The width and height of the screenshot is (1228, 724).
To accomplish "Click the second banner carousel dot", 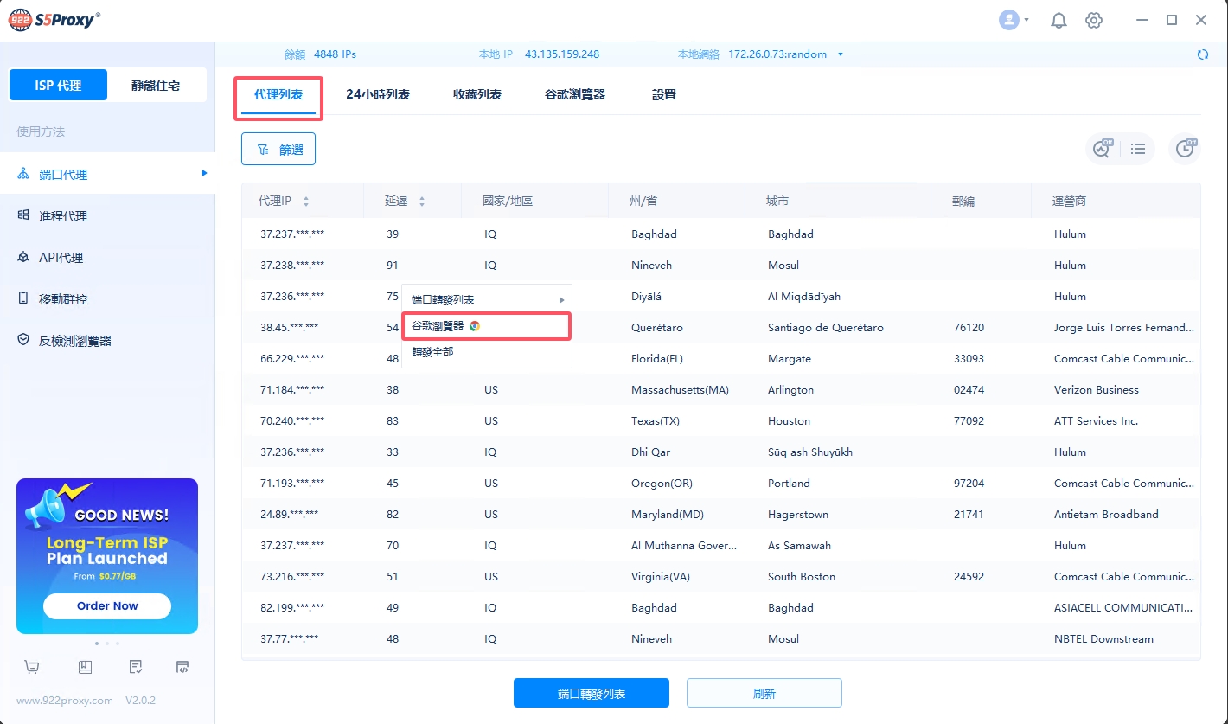I will [x=107, y=644].
